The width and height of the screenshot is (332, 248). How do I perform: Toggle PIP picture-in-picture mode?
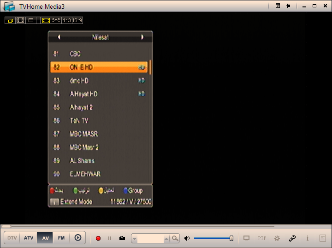point(262,238)
